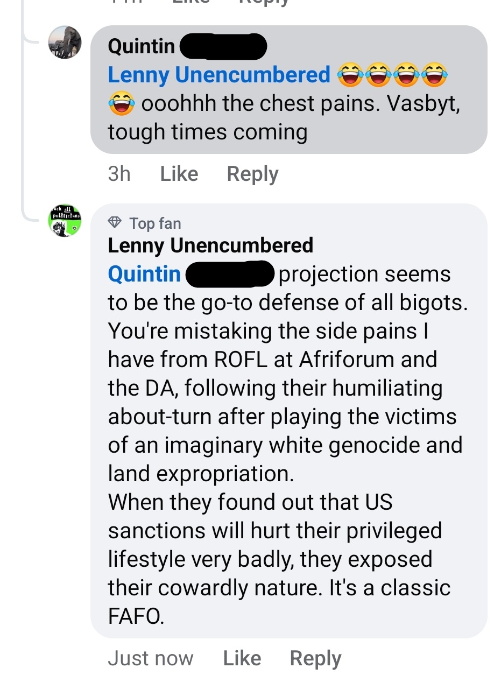The width and height of the screenshot is (501, 675).
Task: Click the blue Quintin mention in Lenny's reply
Action: 144,274
